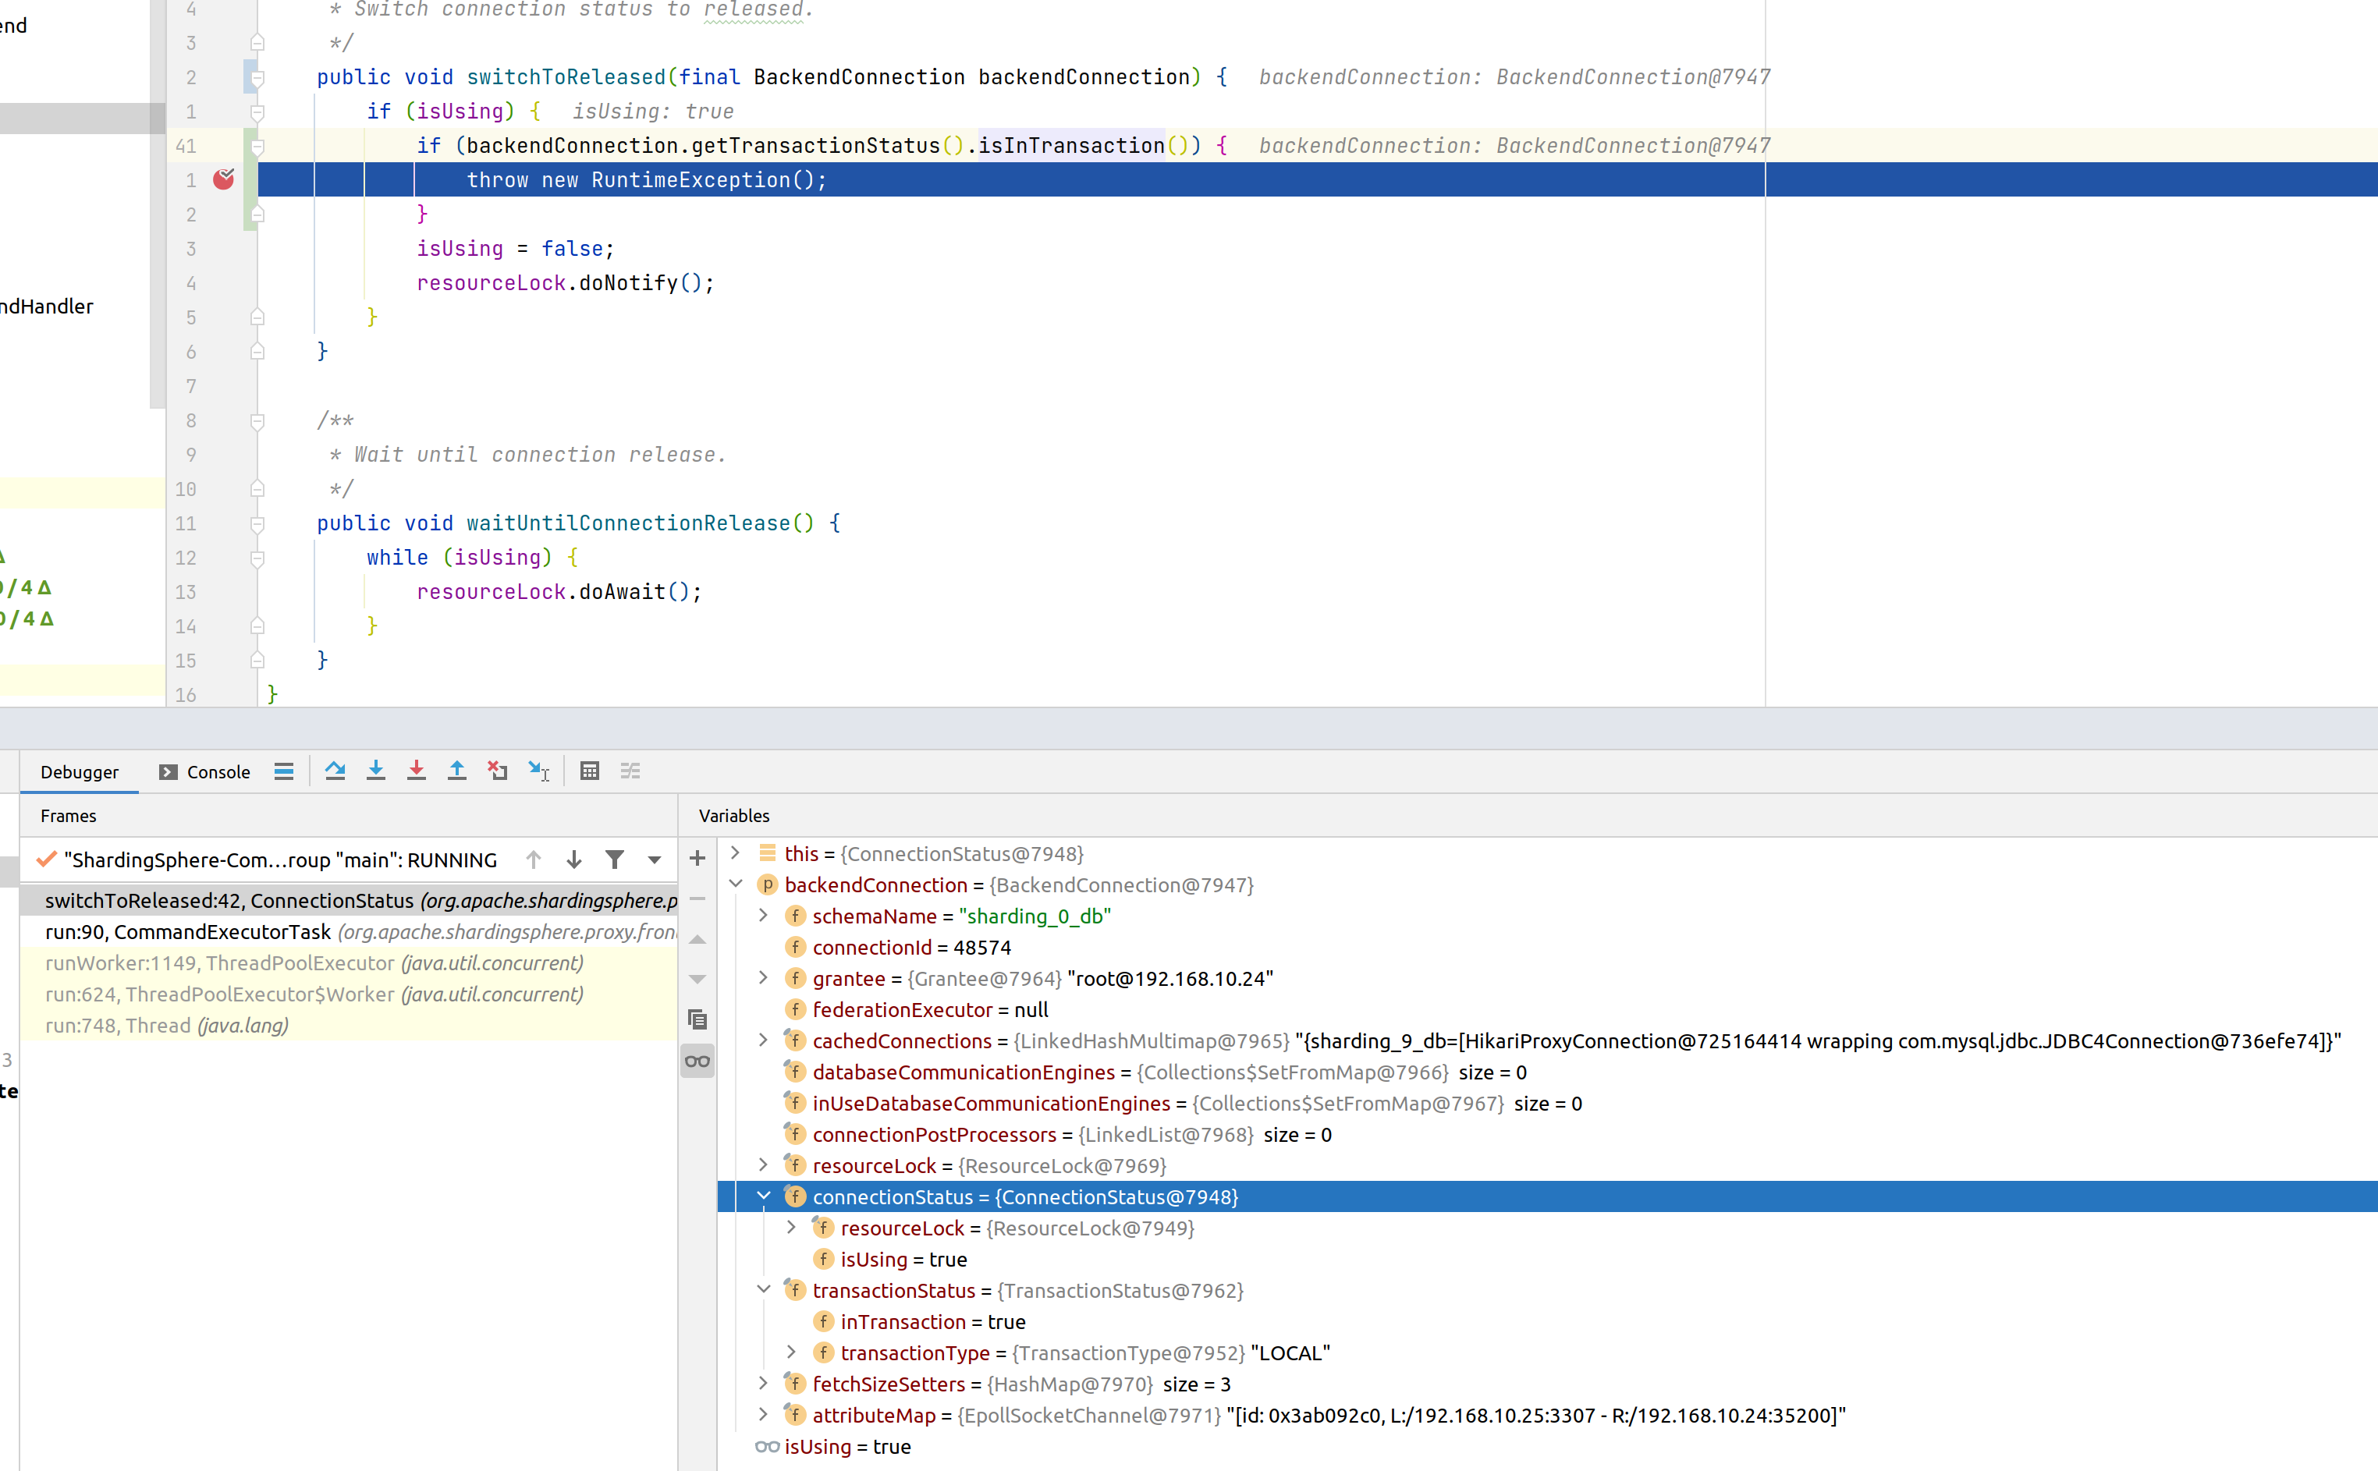Select next frame with the down arrow
2378x1471 pixels.
pos(574,860)
